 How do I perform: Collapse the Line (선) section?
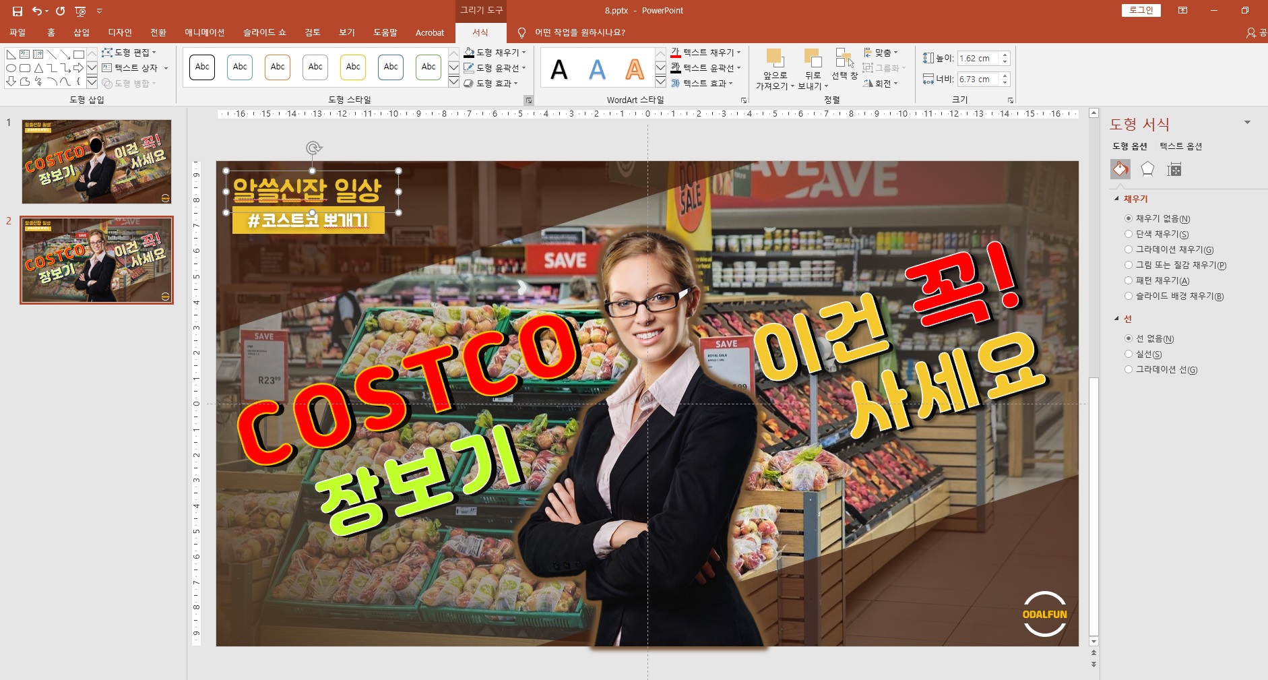coord(1116,319)
